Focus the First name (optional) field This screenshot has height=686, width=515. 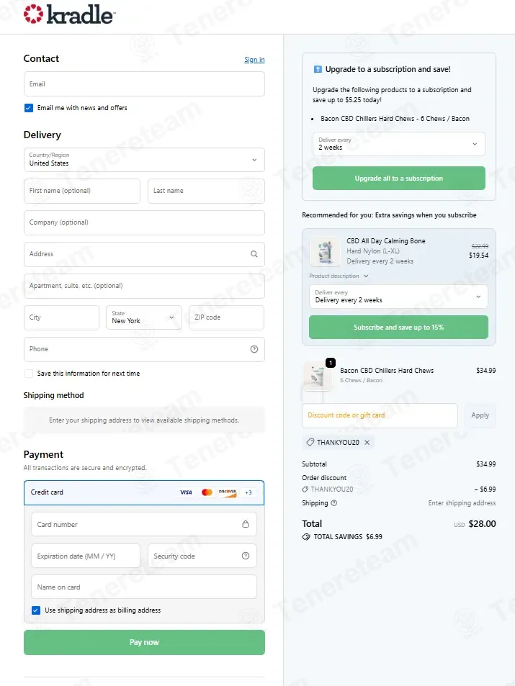(x=82, y=191)
